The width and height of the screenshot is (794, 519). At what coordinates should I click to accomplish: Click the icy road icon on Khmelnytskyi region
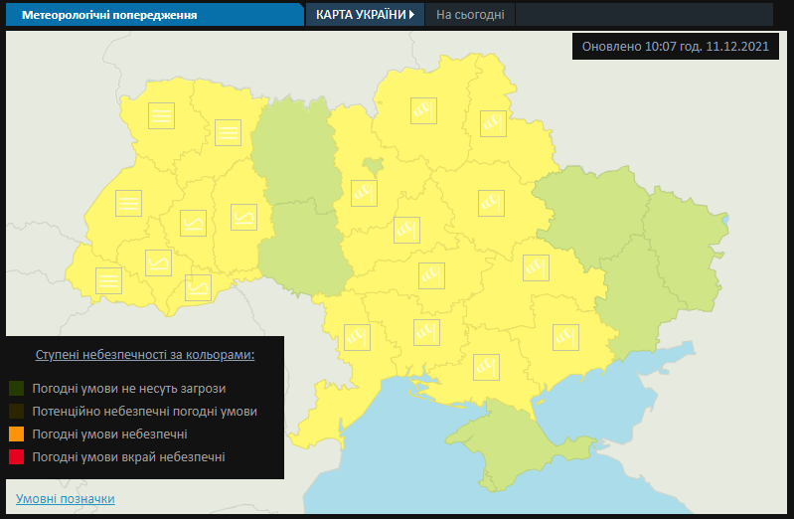tap(243, 217)
